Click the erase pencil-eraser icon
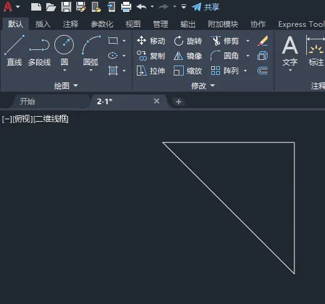325x304 pixels. pyautogui.click(x=262, y=41)
